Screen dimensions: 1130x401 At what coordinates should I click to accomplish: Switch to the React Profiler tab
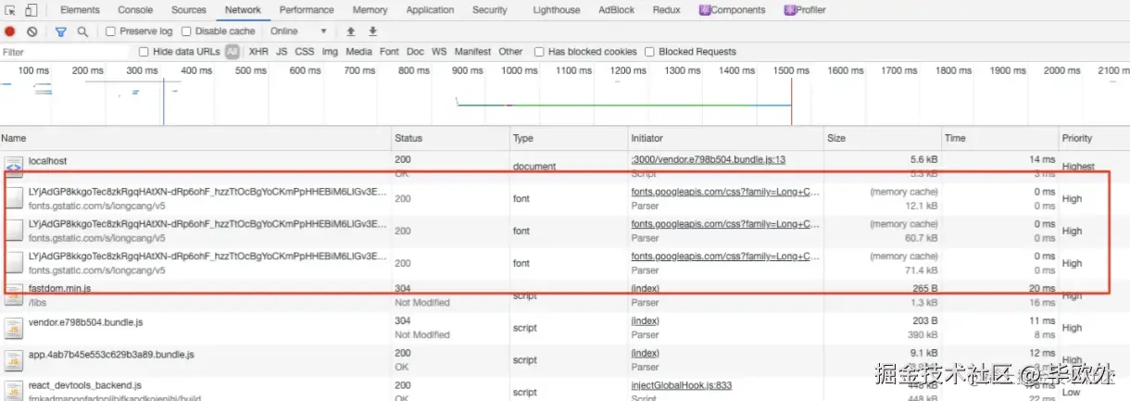(x=805, y=10)
